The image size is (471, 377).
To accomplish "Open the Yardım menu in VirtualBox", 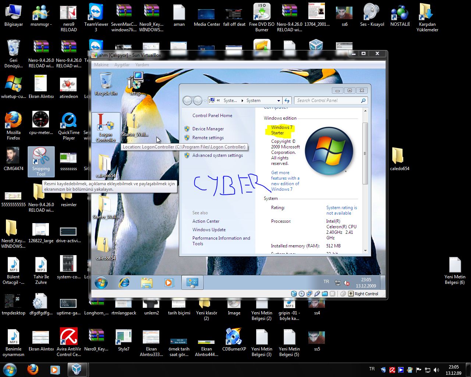I will (x=142, y=65).
